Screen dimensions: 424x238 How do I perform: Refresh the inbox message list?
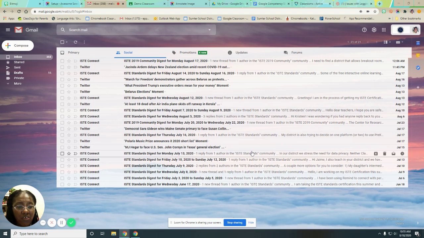coord(76,42)
